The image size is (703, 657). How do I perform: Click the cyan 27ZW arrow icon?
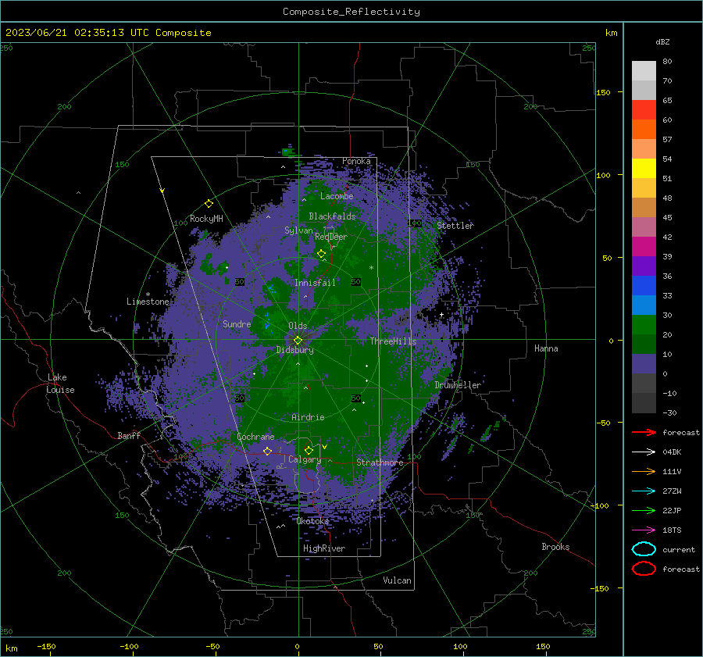point(644,491)
